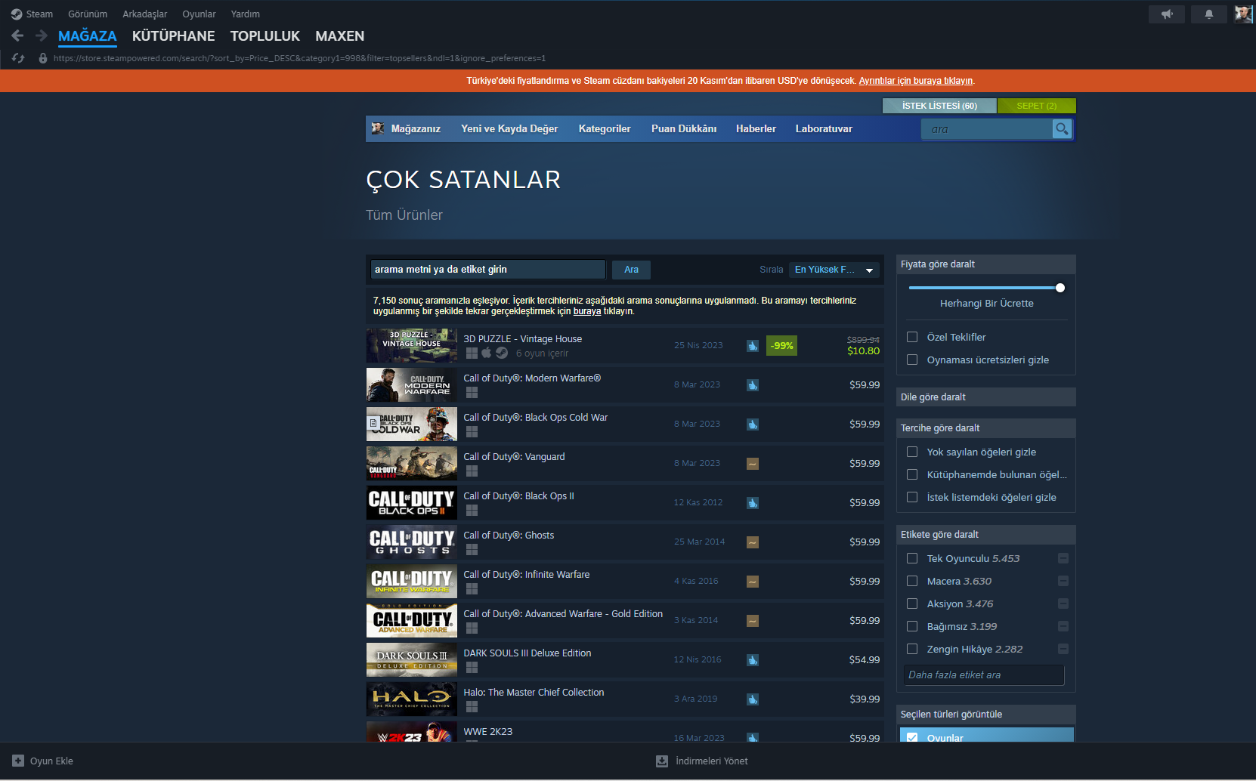Click the buraya link in results notice
Image resolution: width=1256 pixels, height=781 pixels.
click(x=587, y=311)
